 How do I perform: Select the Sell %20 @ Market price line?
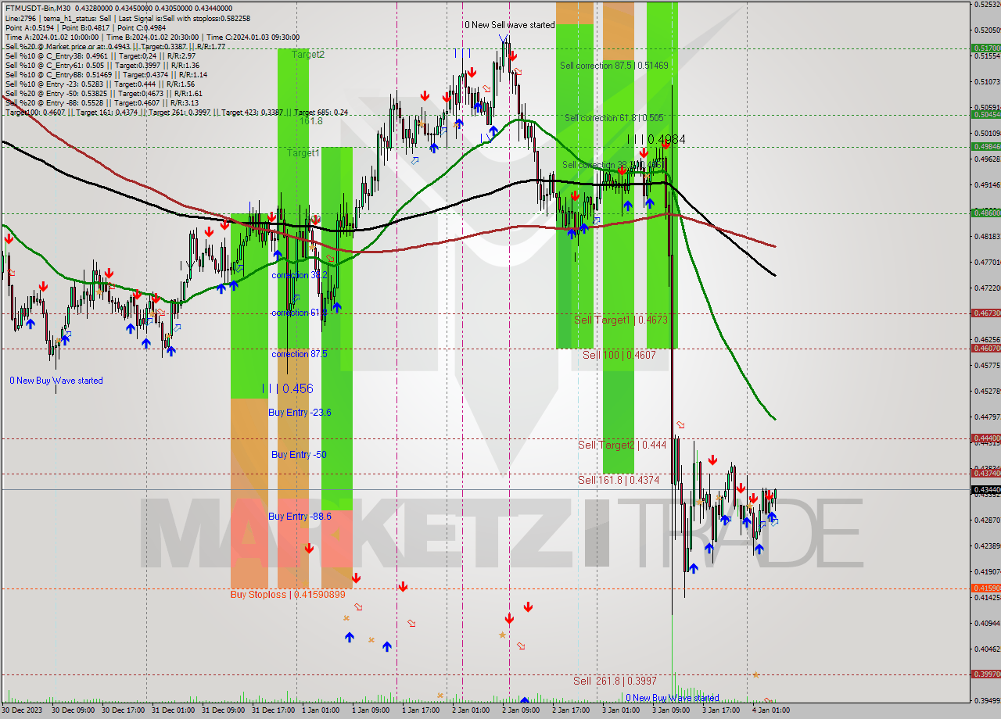pos(115,46)
